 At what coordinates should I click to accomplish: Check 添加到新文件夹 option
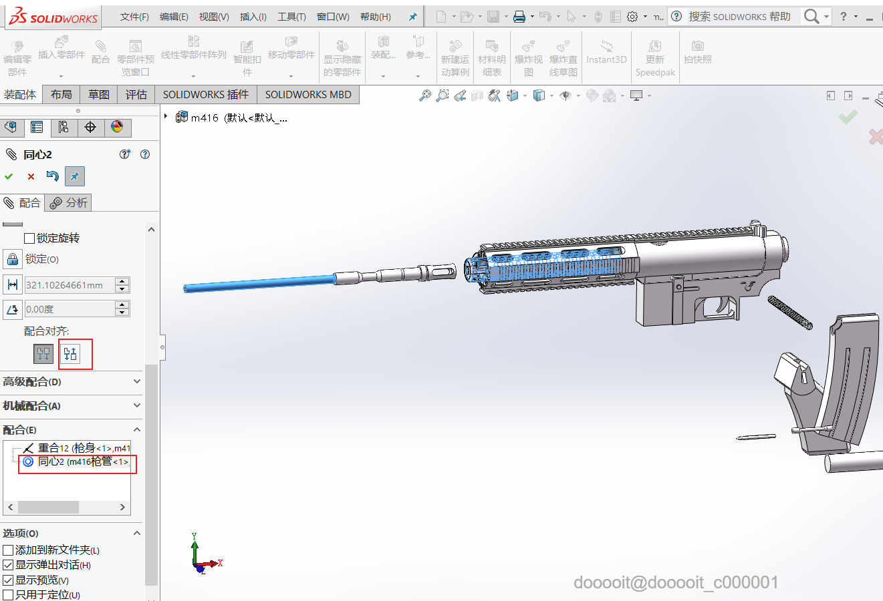8,550
